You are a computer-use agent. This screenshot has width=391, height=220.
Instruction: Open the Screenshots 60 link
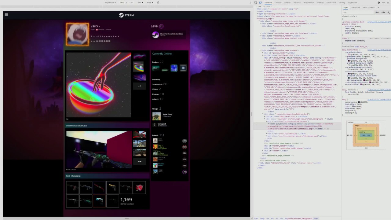(160, 84)
